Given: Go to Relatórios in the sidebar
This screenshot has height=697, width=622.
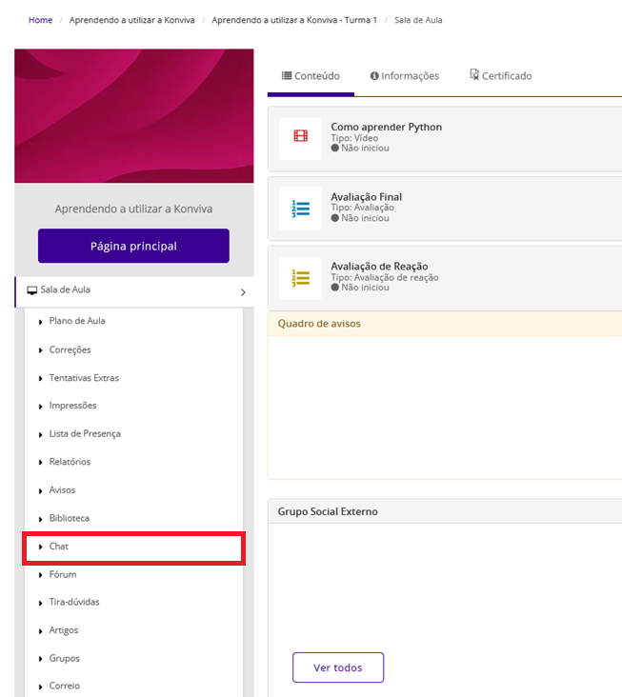Looking at the screenshot, I should [x=70, y=462].
